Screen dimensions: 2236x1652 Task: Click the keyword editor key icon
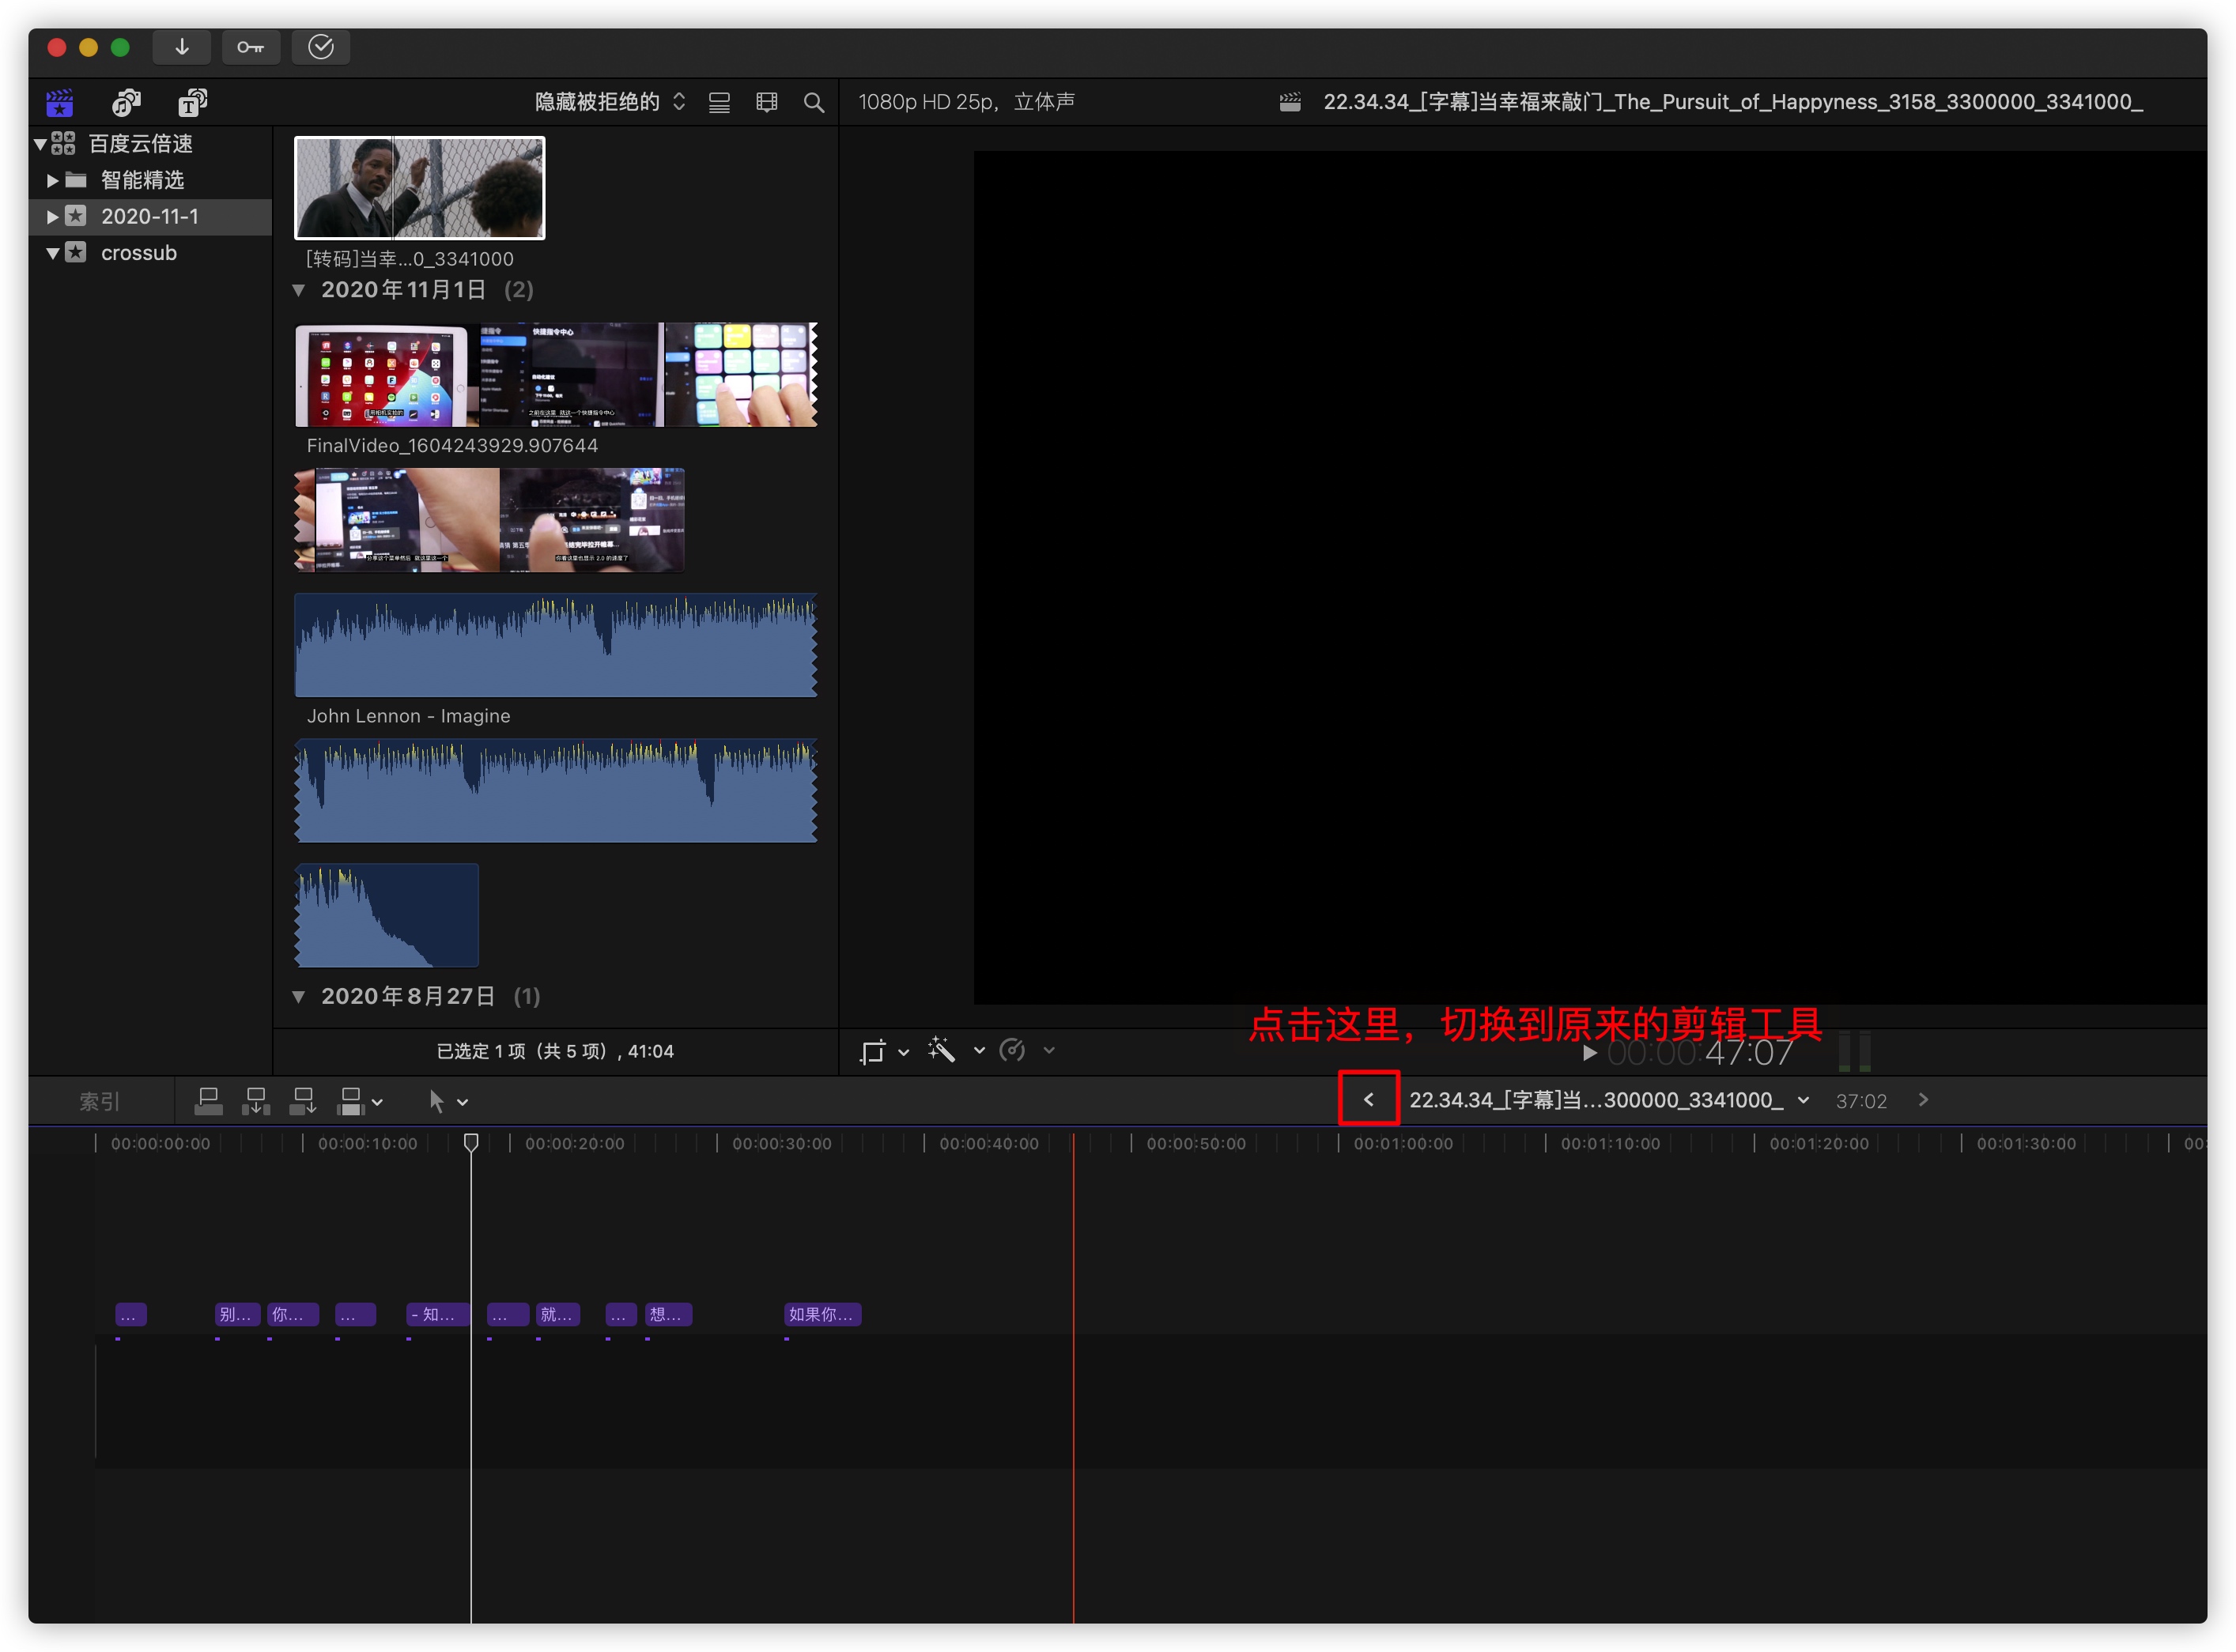click(250, 47)
